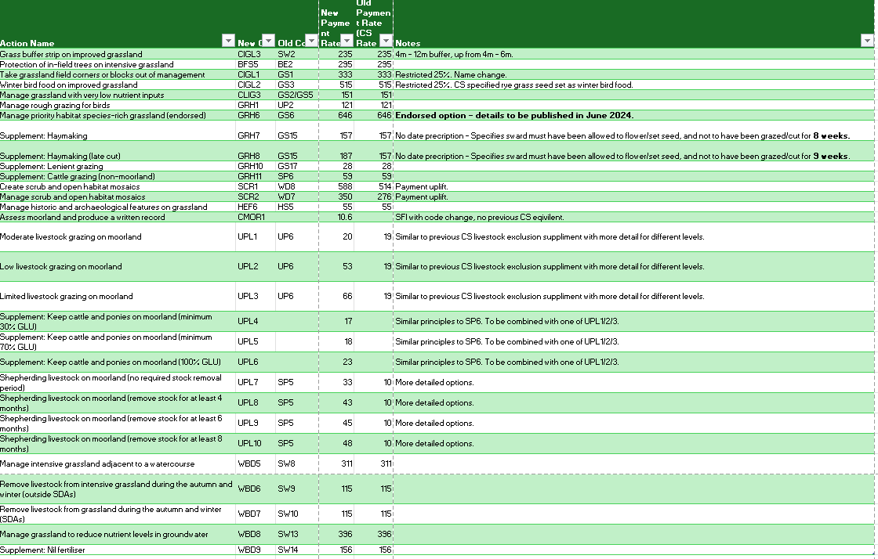Select the CIGL1 code cell
Viewport: 878px width, 559px height.
click(x=256, y=74)
